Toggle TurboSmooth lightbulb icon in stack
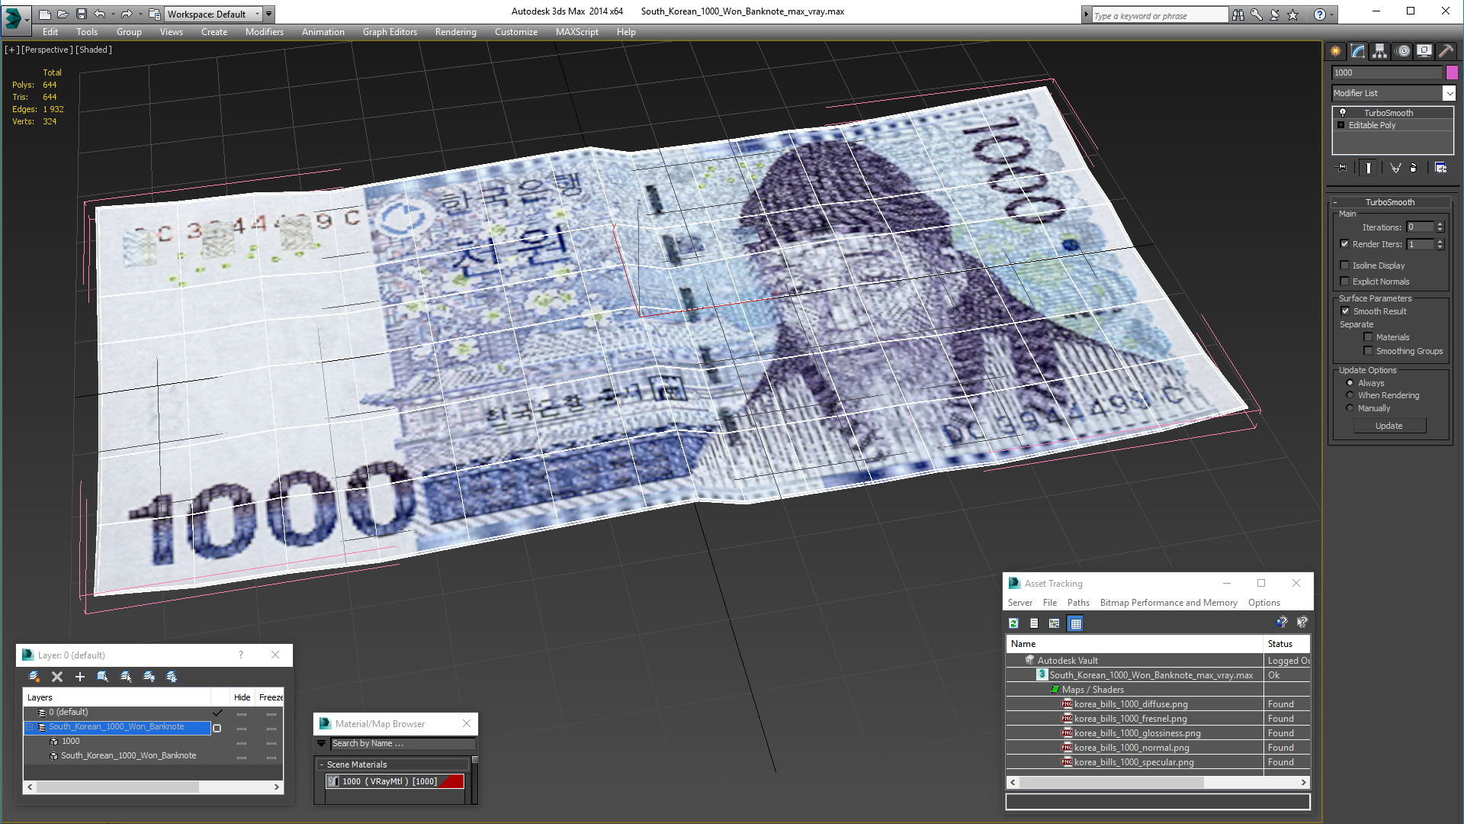Screen dimensions: 1464x824 pos(1343,113)
